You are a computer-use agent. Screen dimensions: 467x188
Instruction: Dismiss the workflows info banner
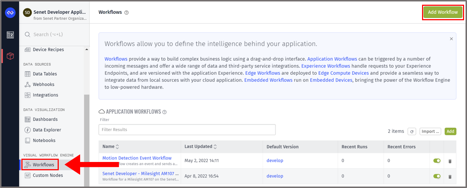[x=451, y=39]
